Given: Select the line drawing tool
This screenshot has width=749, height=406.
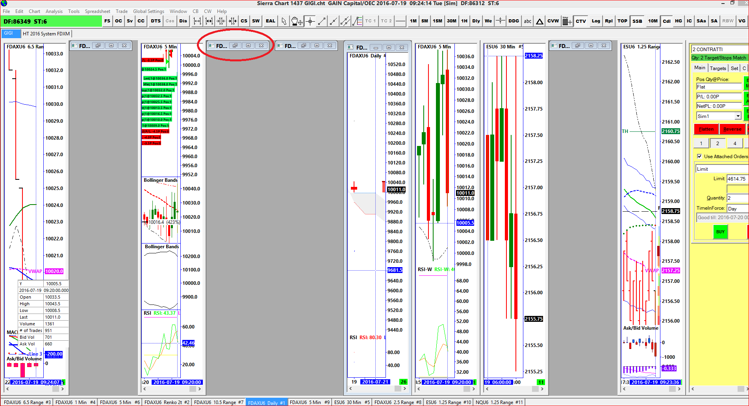Looking at the screenshot, I should [x=322, y=21].
